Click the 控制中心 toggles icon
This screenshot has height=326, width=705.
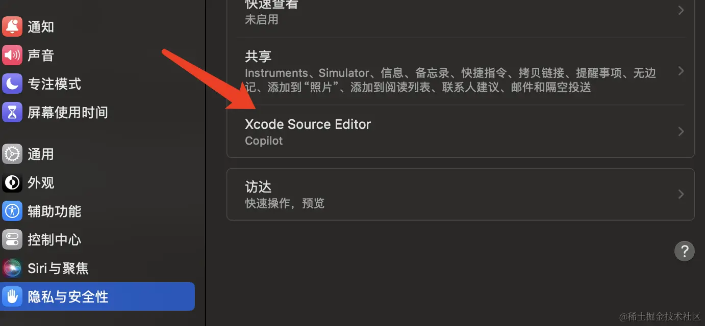point(12,239)
